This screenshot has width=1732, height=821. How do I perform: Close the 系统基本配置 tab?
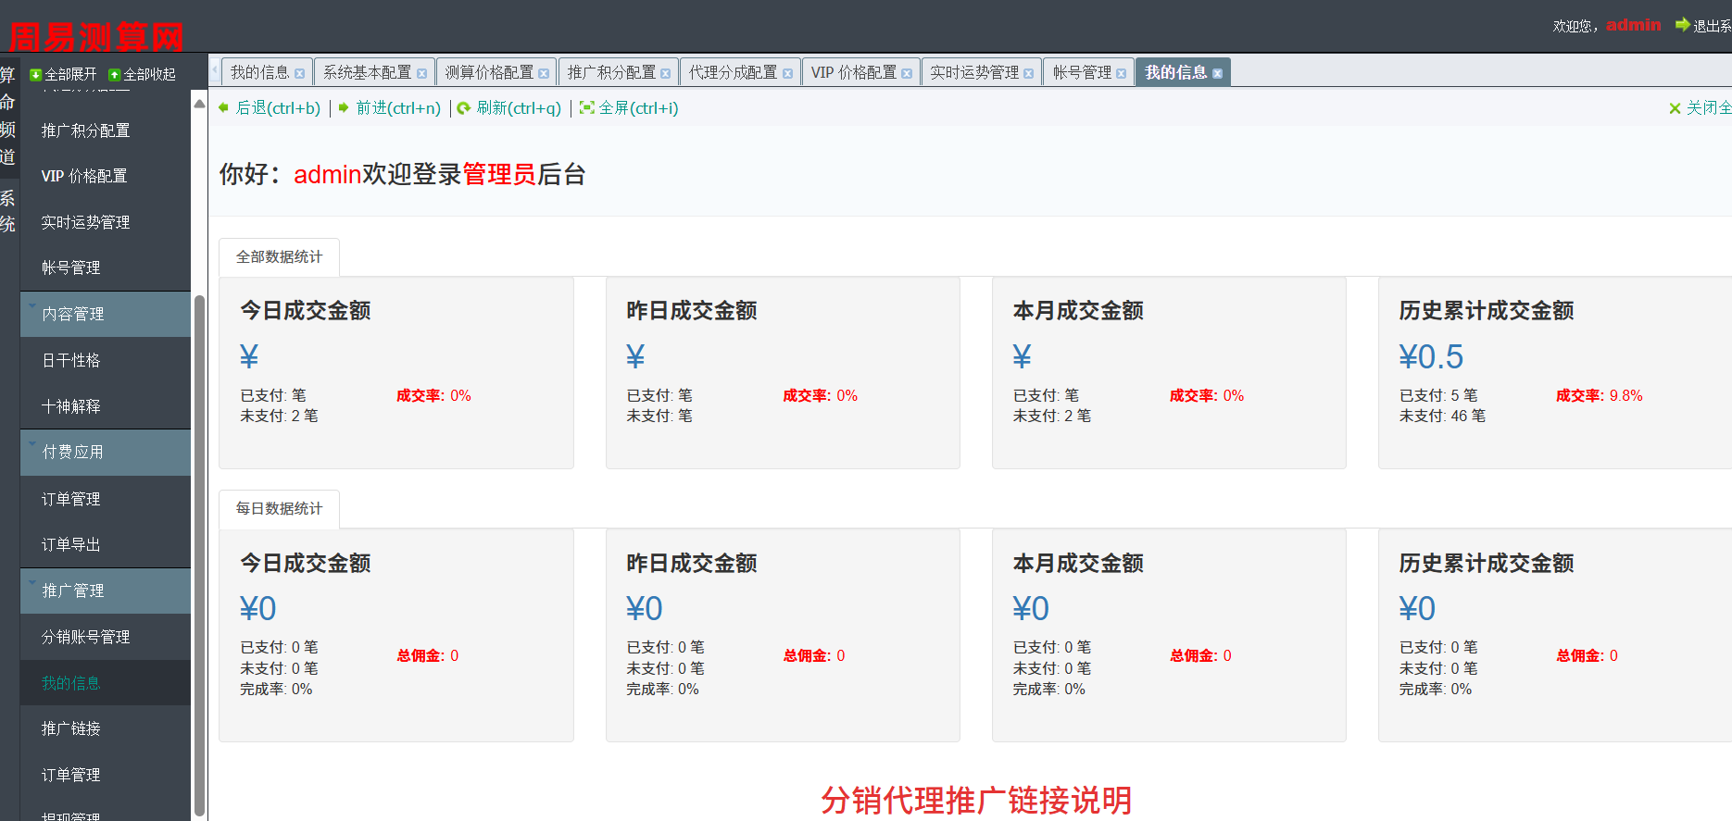421,74
